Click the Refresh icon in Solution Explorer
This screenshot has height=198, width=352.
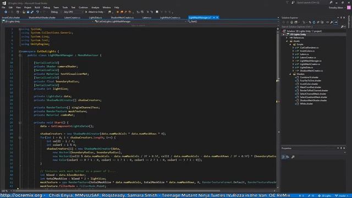point(314,22)
